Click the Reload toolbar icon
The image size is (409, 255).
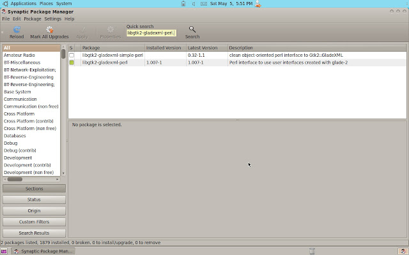coord(17,29)
